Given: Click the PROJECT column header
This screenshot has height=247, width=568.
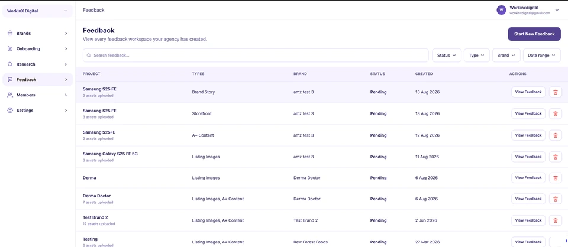Looking at the screenshot, I should 91,74.
